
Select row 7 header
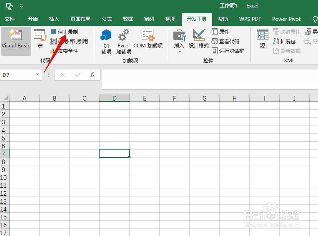(x=5, y=153)
